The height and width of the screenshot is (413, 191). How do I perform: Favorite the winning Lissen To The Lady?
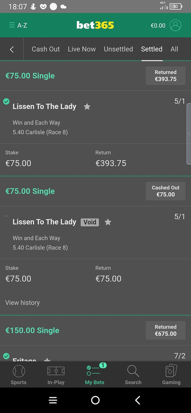(87, 106)
